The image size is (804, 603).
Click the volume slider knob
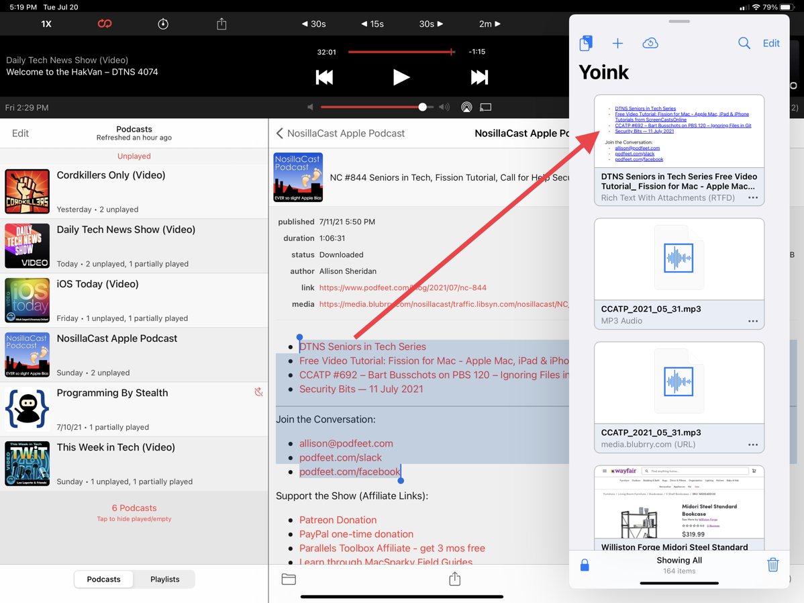(x=422, y=107)
